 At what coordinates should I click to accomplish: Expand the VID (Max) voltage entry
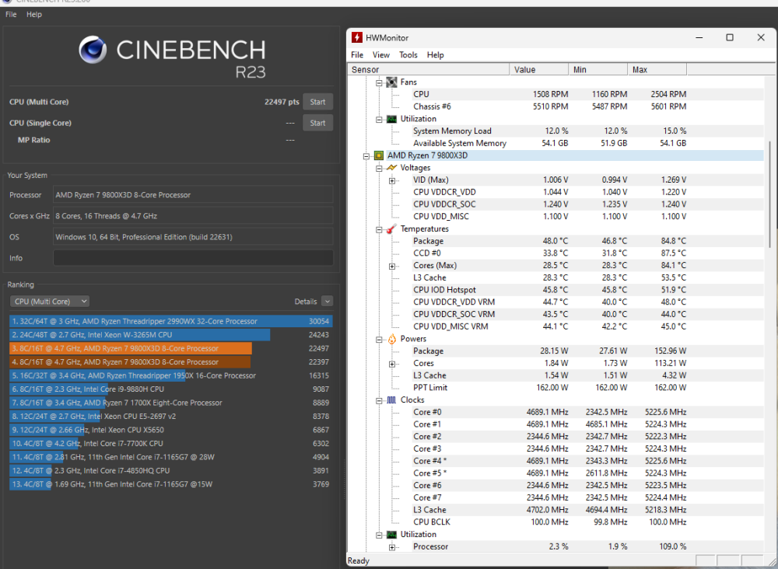tap(391, 180)
